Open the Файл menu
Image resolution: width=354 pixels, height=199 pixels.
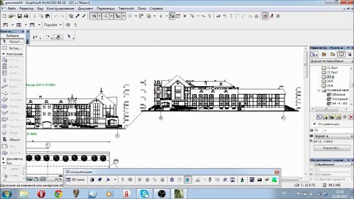pos(12,9)
